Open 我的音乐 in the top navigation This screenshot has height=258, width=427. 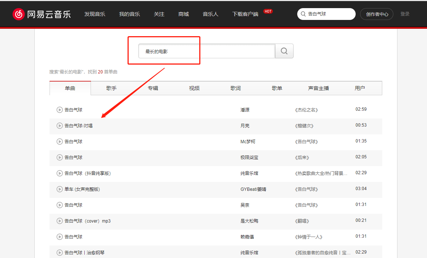(x=129, y=14)
